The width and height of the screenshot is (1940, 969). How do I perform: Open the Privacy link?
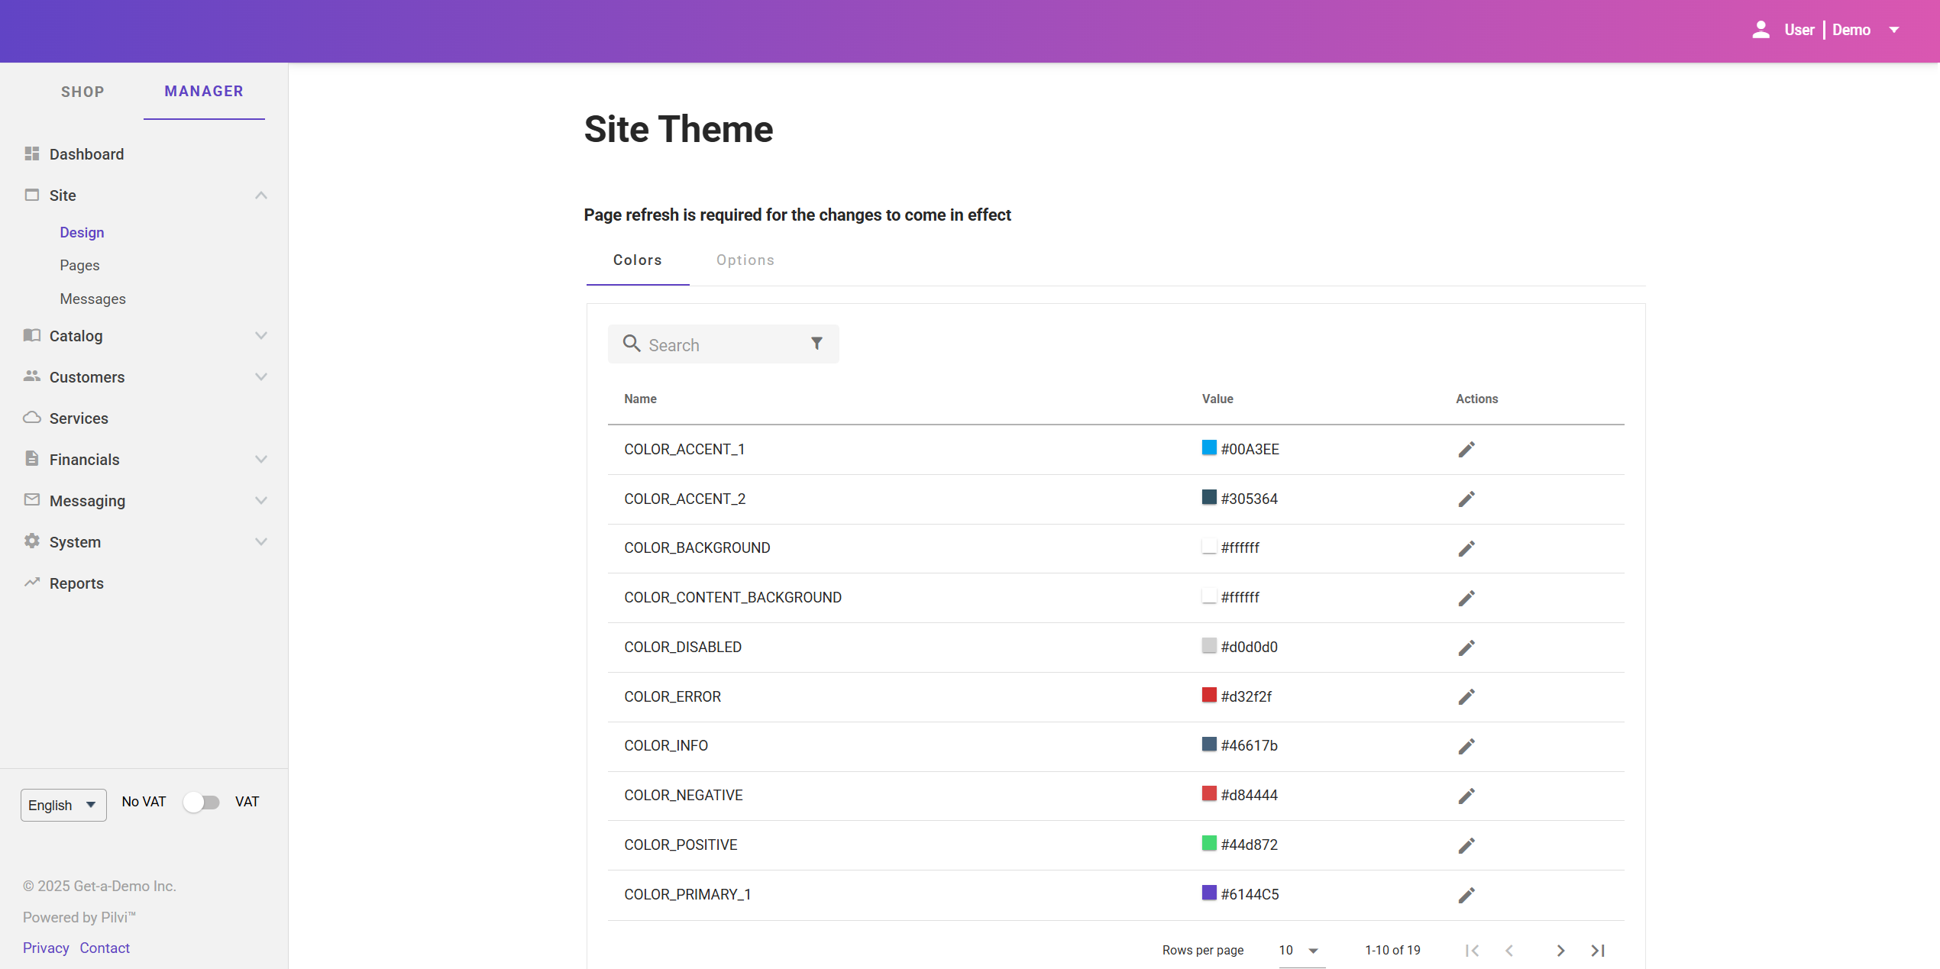(46, 948)
